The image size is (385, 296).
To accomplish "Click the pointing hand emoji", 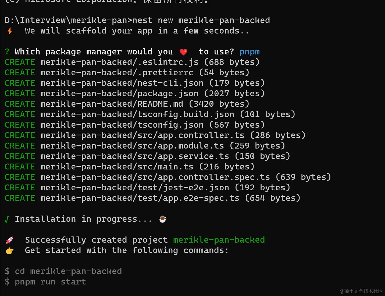I will point(10,251).
